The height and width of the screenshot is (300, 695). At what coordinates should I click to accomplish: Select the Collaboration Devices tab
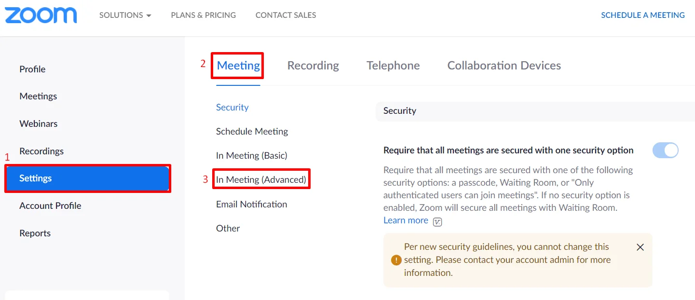click(x=504, y=66)
